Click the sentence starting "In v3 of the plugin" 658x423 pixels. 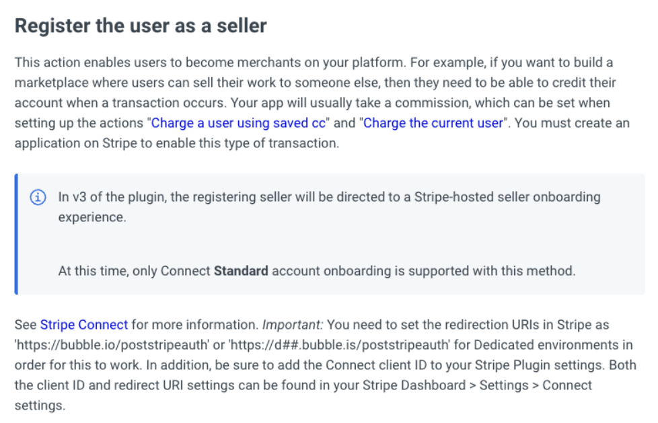(x=330, y=207)
